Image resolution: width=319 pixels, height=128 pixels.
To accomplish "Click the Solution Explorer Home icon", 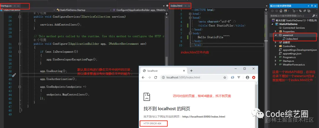I will coord(281,11).
